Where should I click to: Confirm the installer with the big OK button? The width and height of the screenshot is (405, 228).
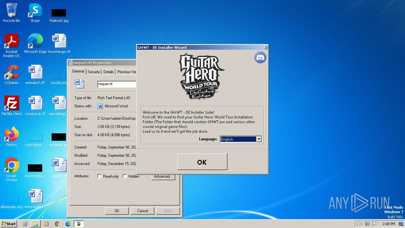202,162
